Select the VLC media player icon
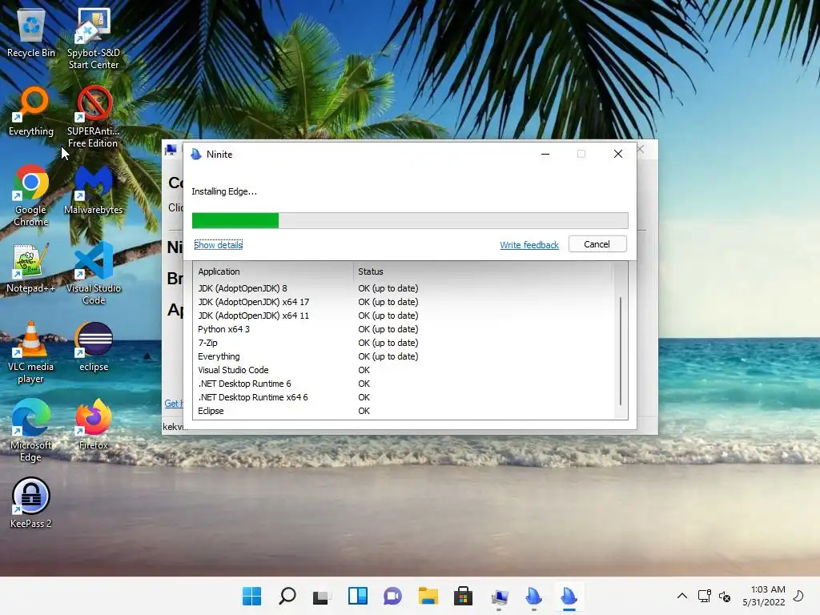 (31, 352)
